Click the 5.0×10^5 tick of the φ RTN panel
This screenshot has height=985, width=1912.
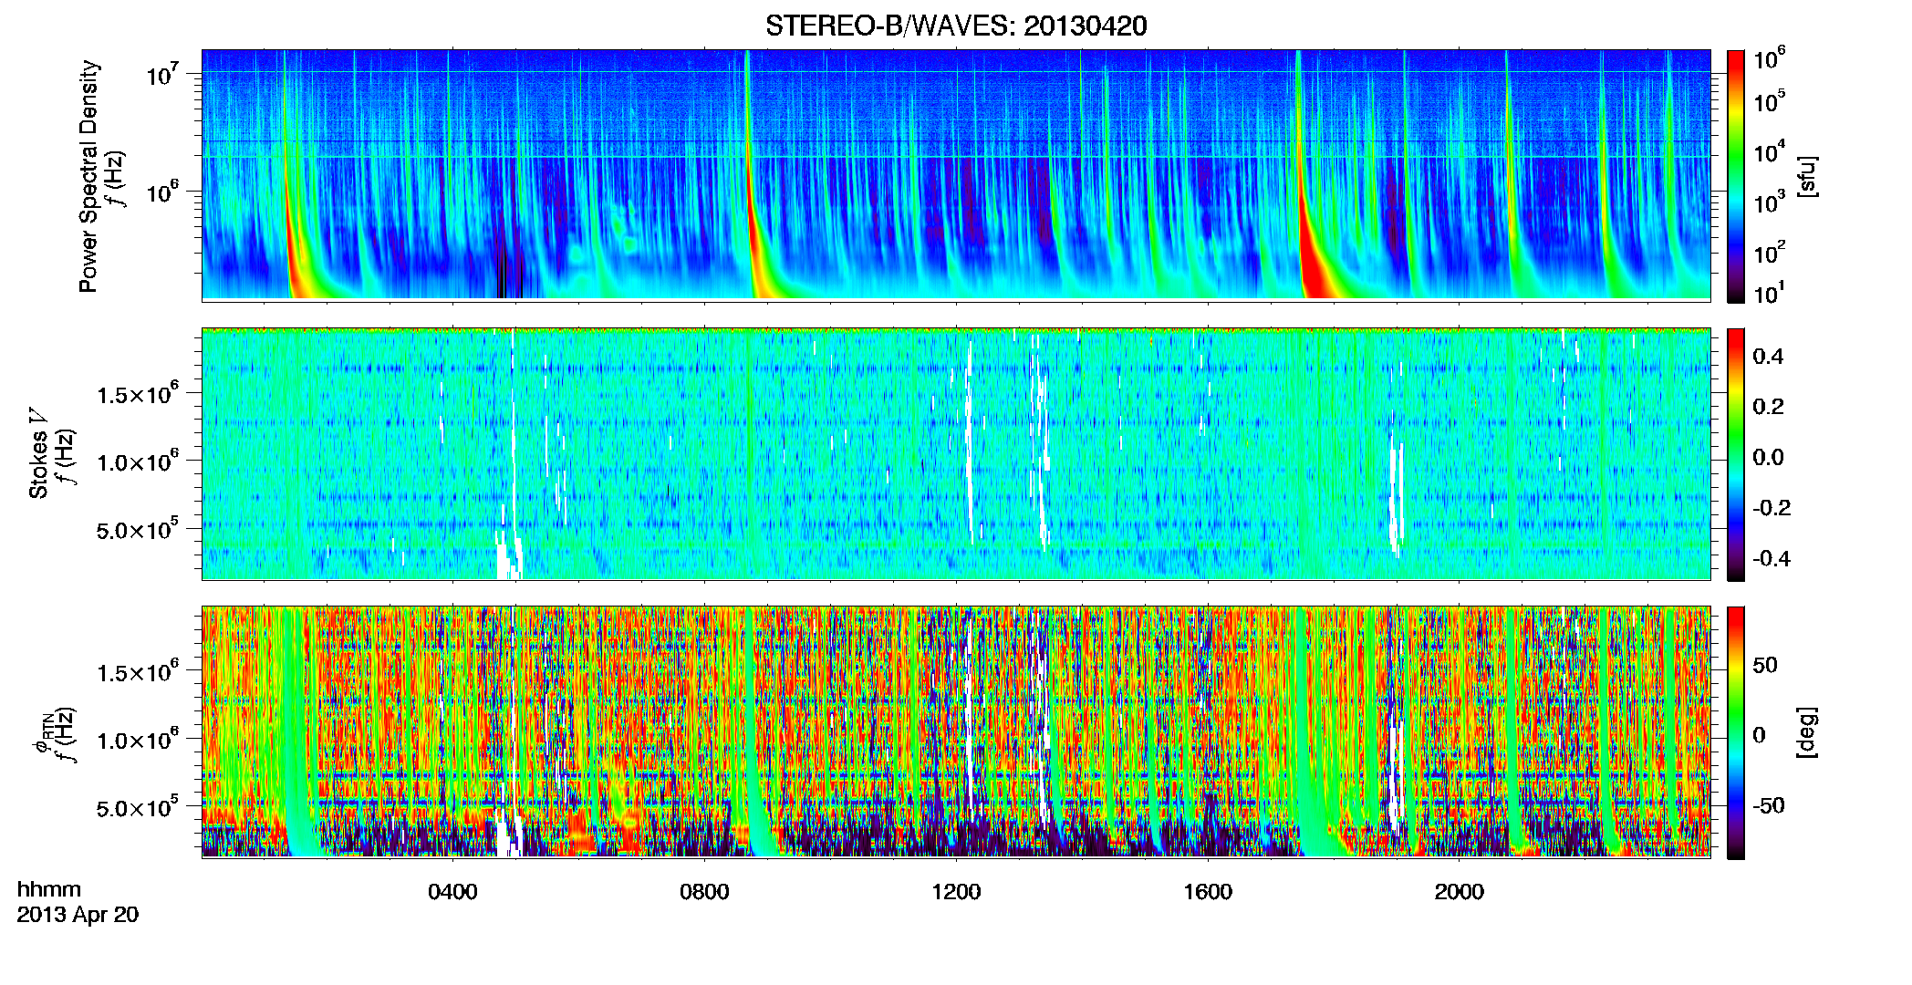click(x=138, y=808)
